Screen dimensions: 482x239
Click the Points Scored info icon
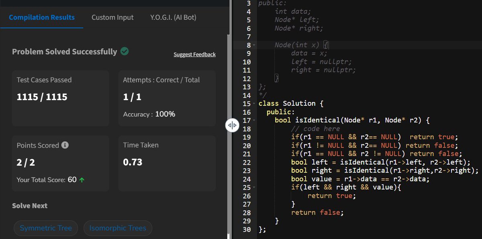click(65, 145)
